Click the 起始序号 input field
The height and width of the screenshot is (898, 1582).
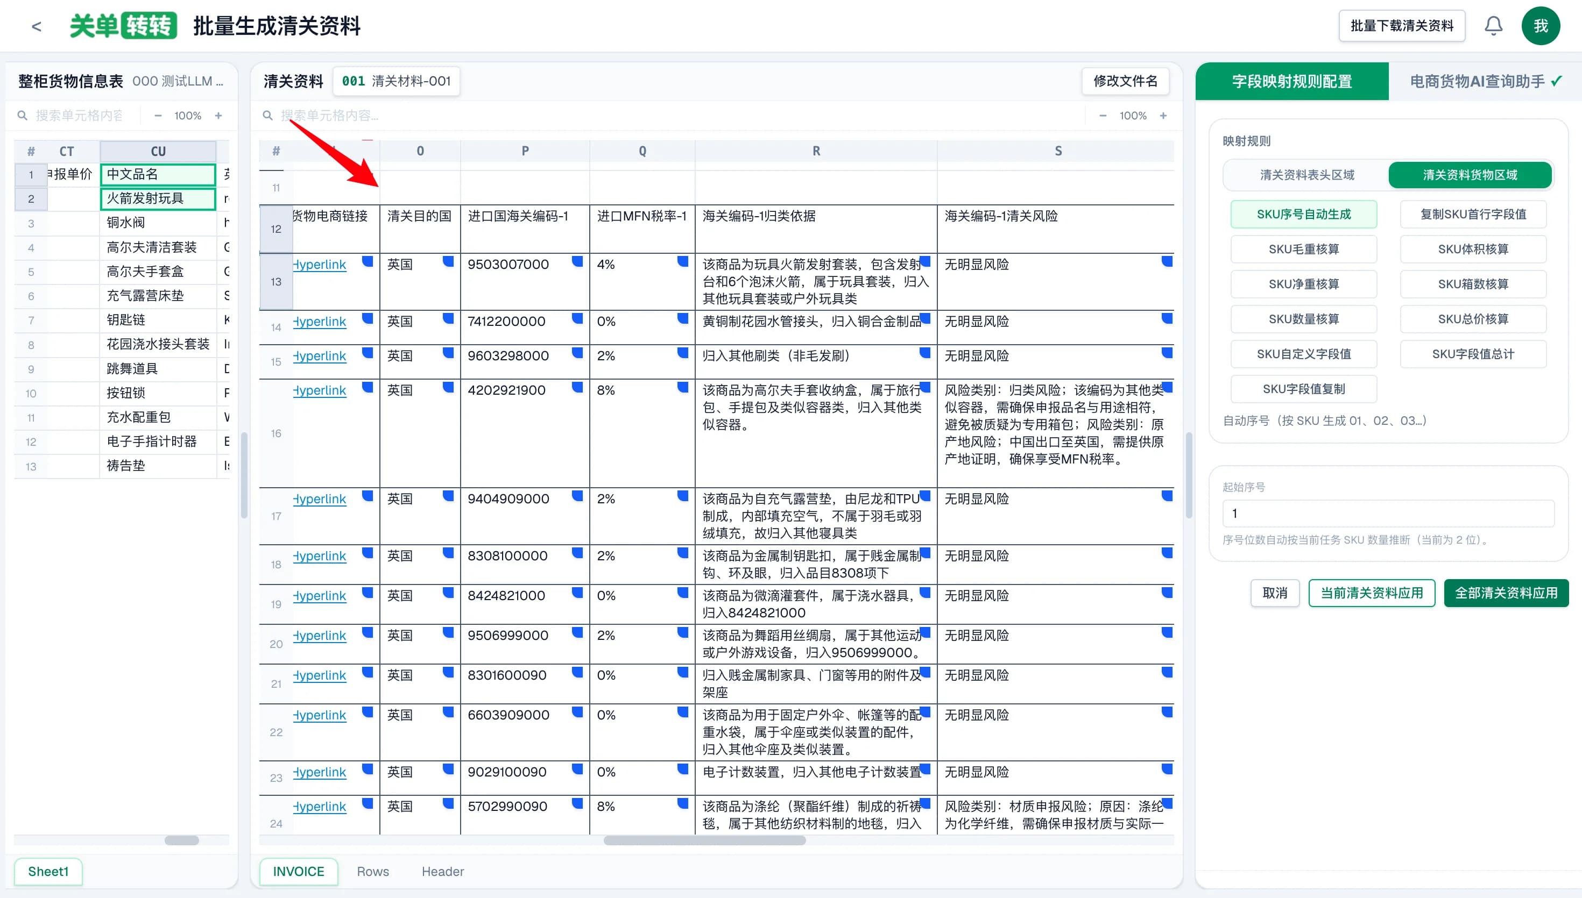tap(1388, 513)
